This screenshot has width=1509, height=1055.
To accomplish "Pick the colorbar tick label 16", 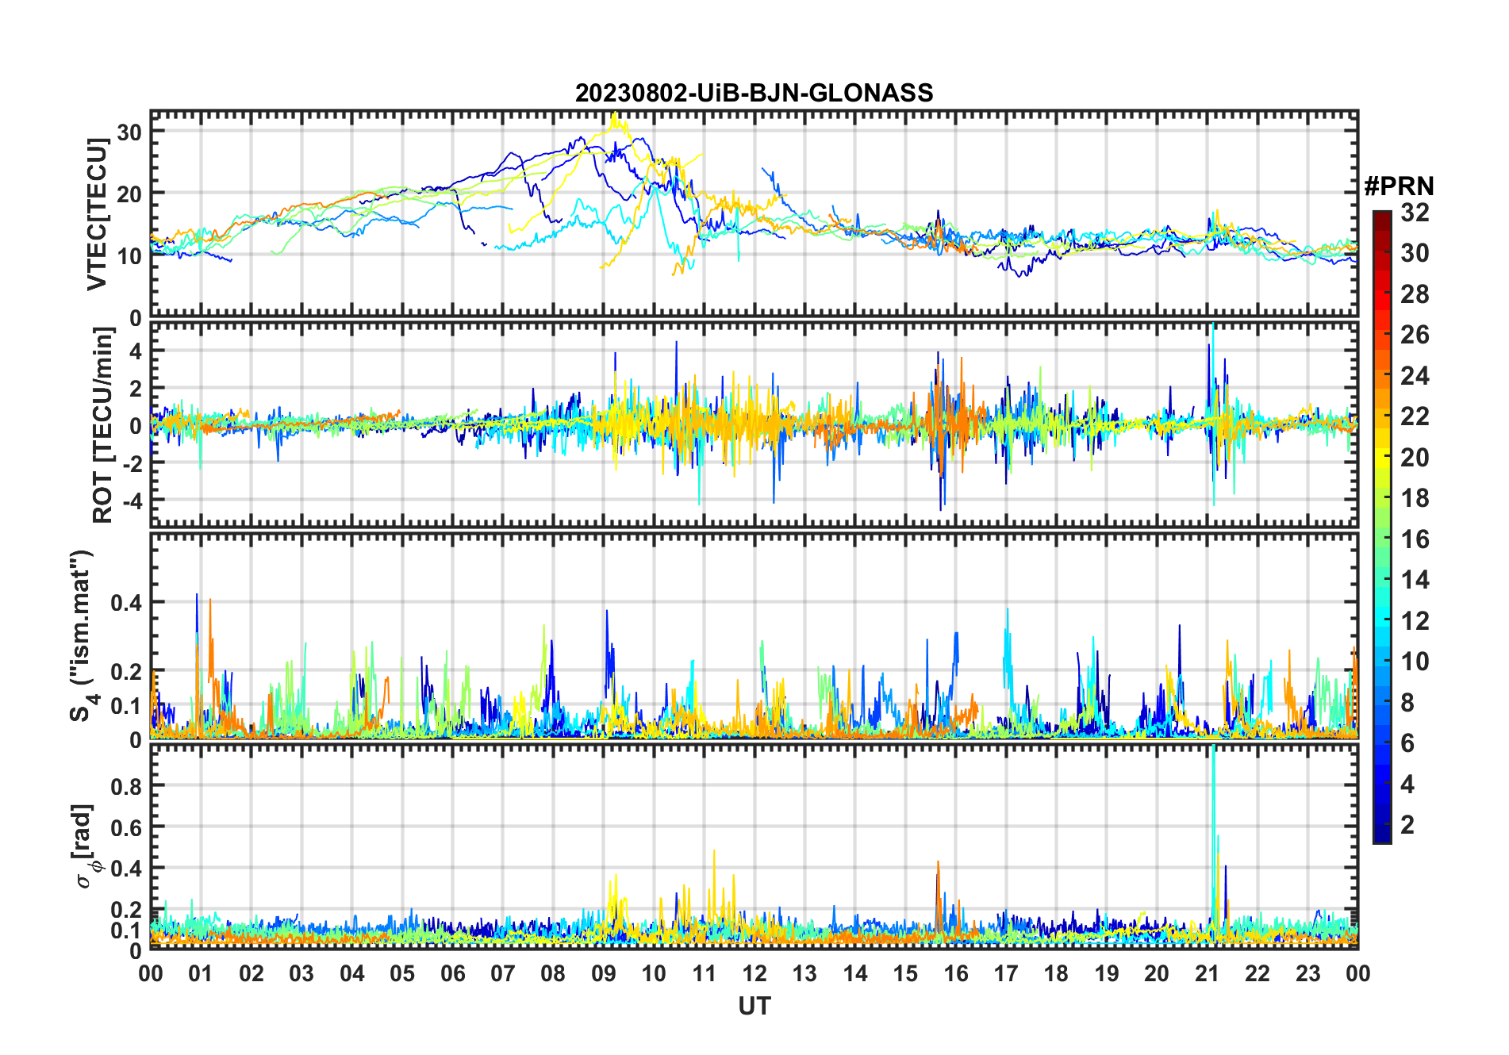I will pos(1415,539).
